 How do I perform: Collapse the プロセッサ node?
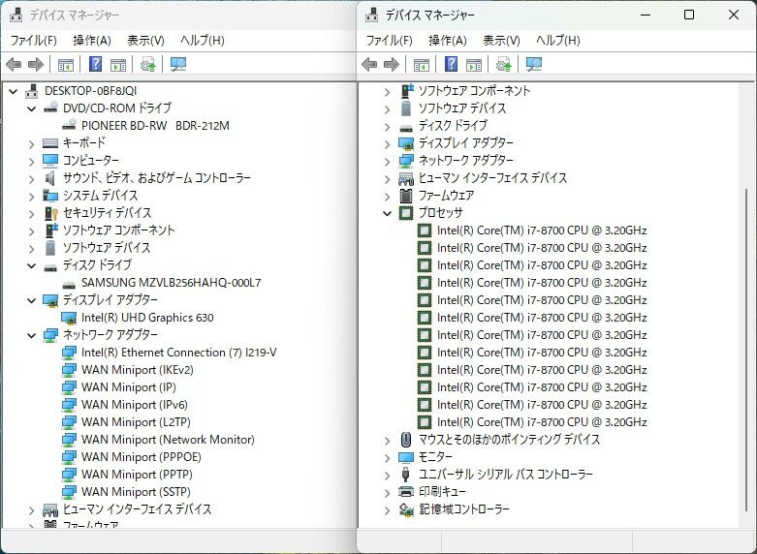point(388,213)
